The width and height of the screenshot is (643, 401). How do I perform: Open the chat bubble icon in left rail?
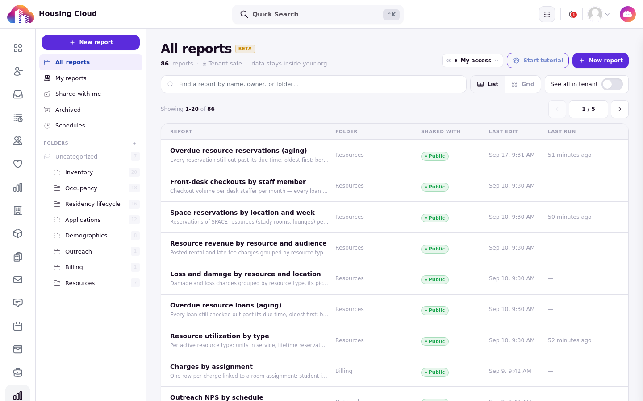coord(18,303)
